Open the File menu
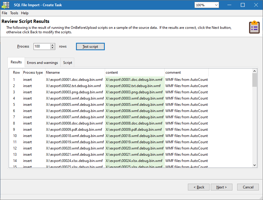Viewport: 263px width, 200px height. (4, 13)
